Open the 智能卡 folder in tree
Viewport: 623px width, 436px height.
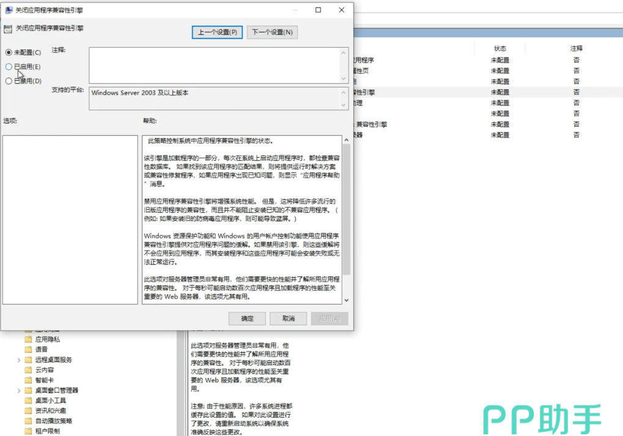[x=44, y=380]
